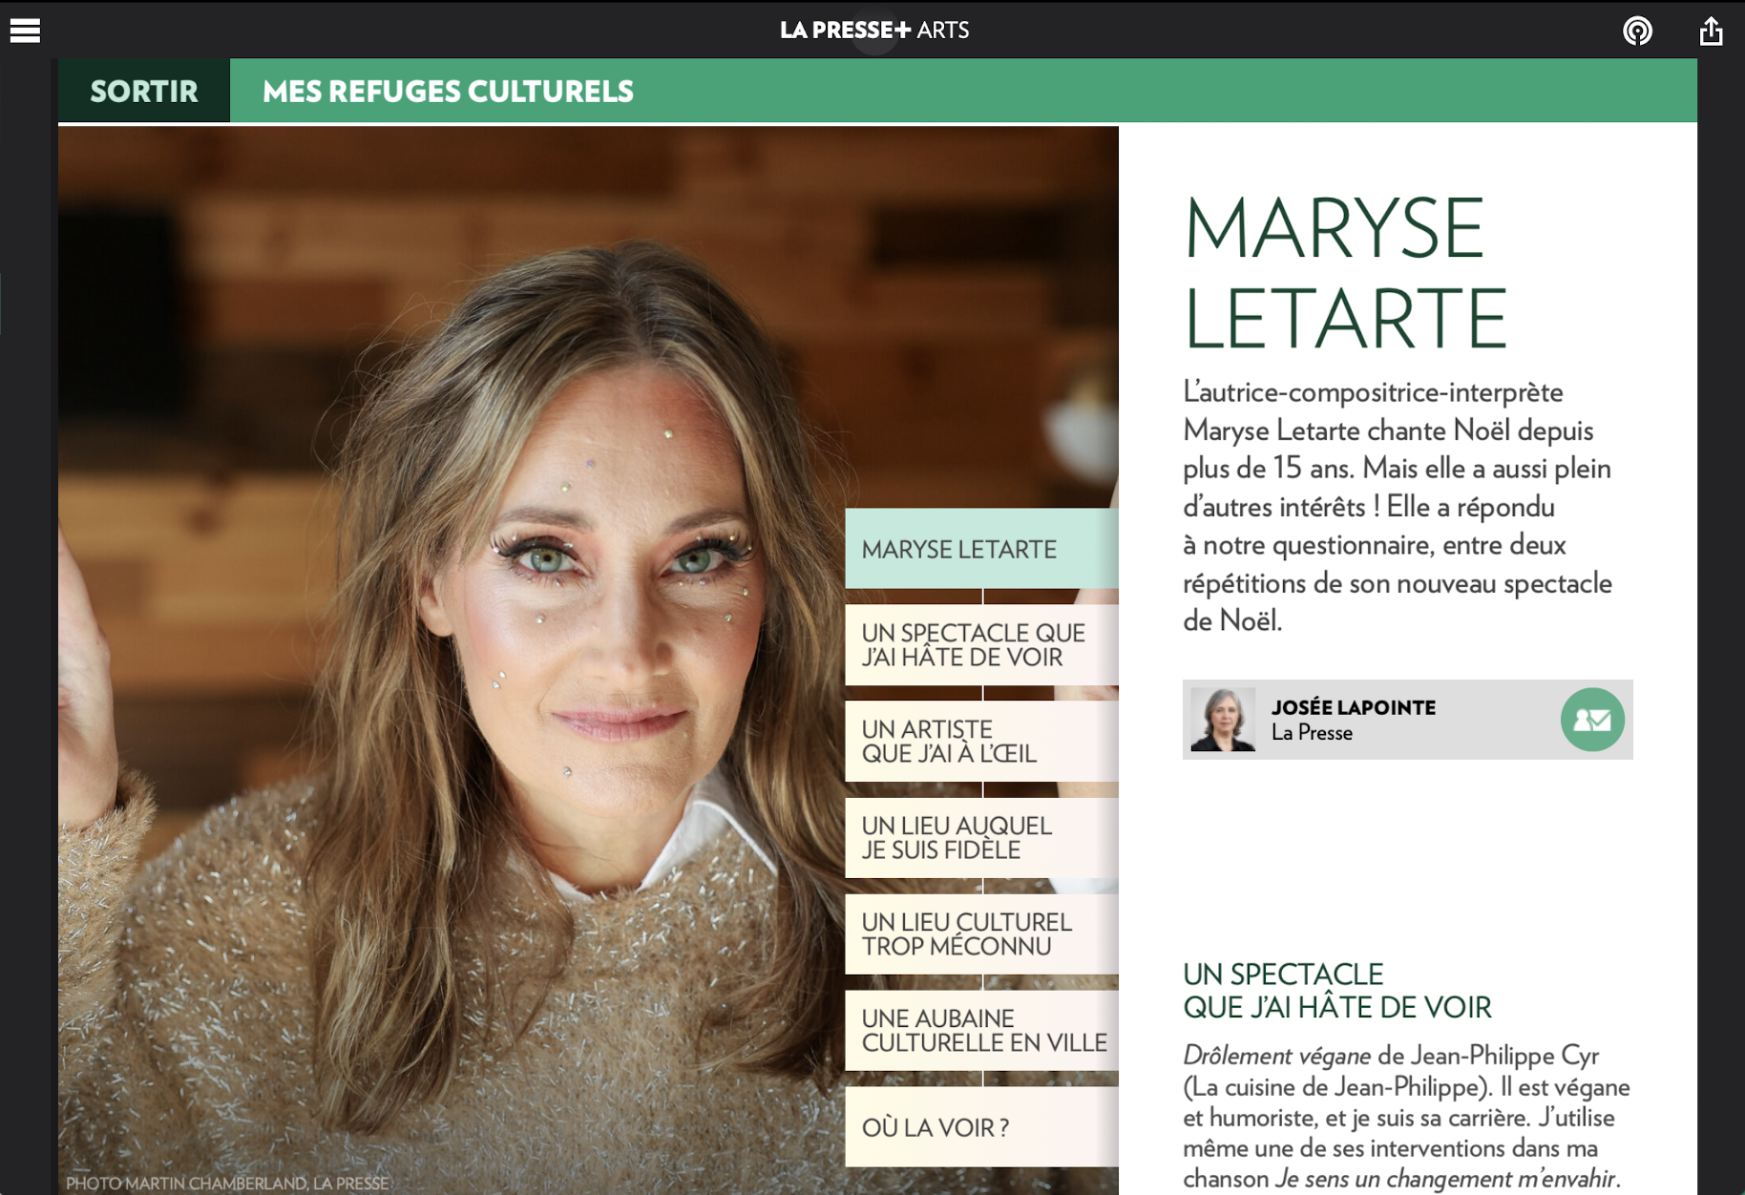
Task: Open MES REFUGES CULTURELS header tab
Action: coord(448,91)
